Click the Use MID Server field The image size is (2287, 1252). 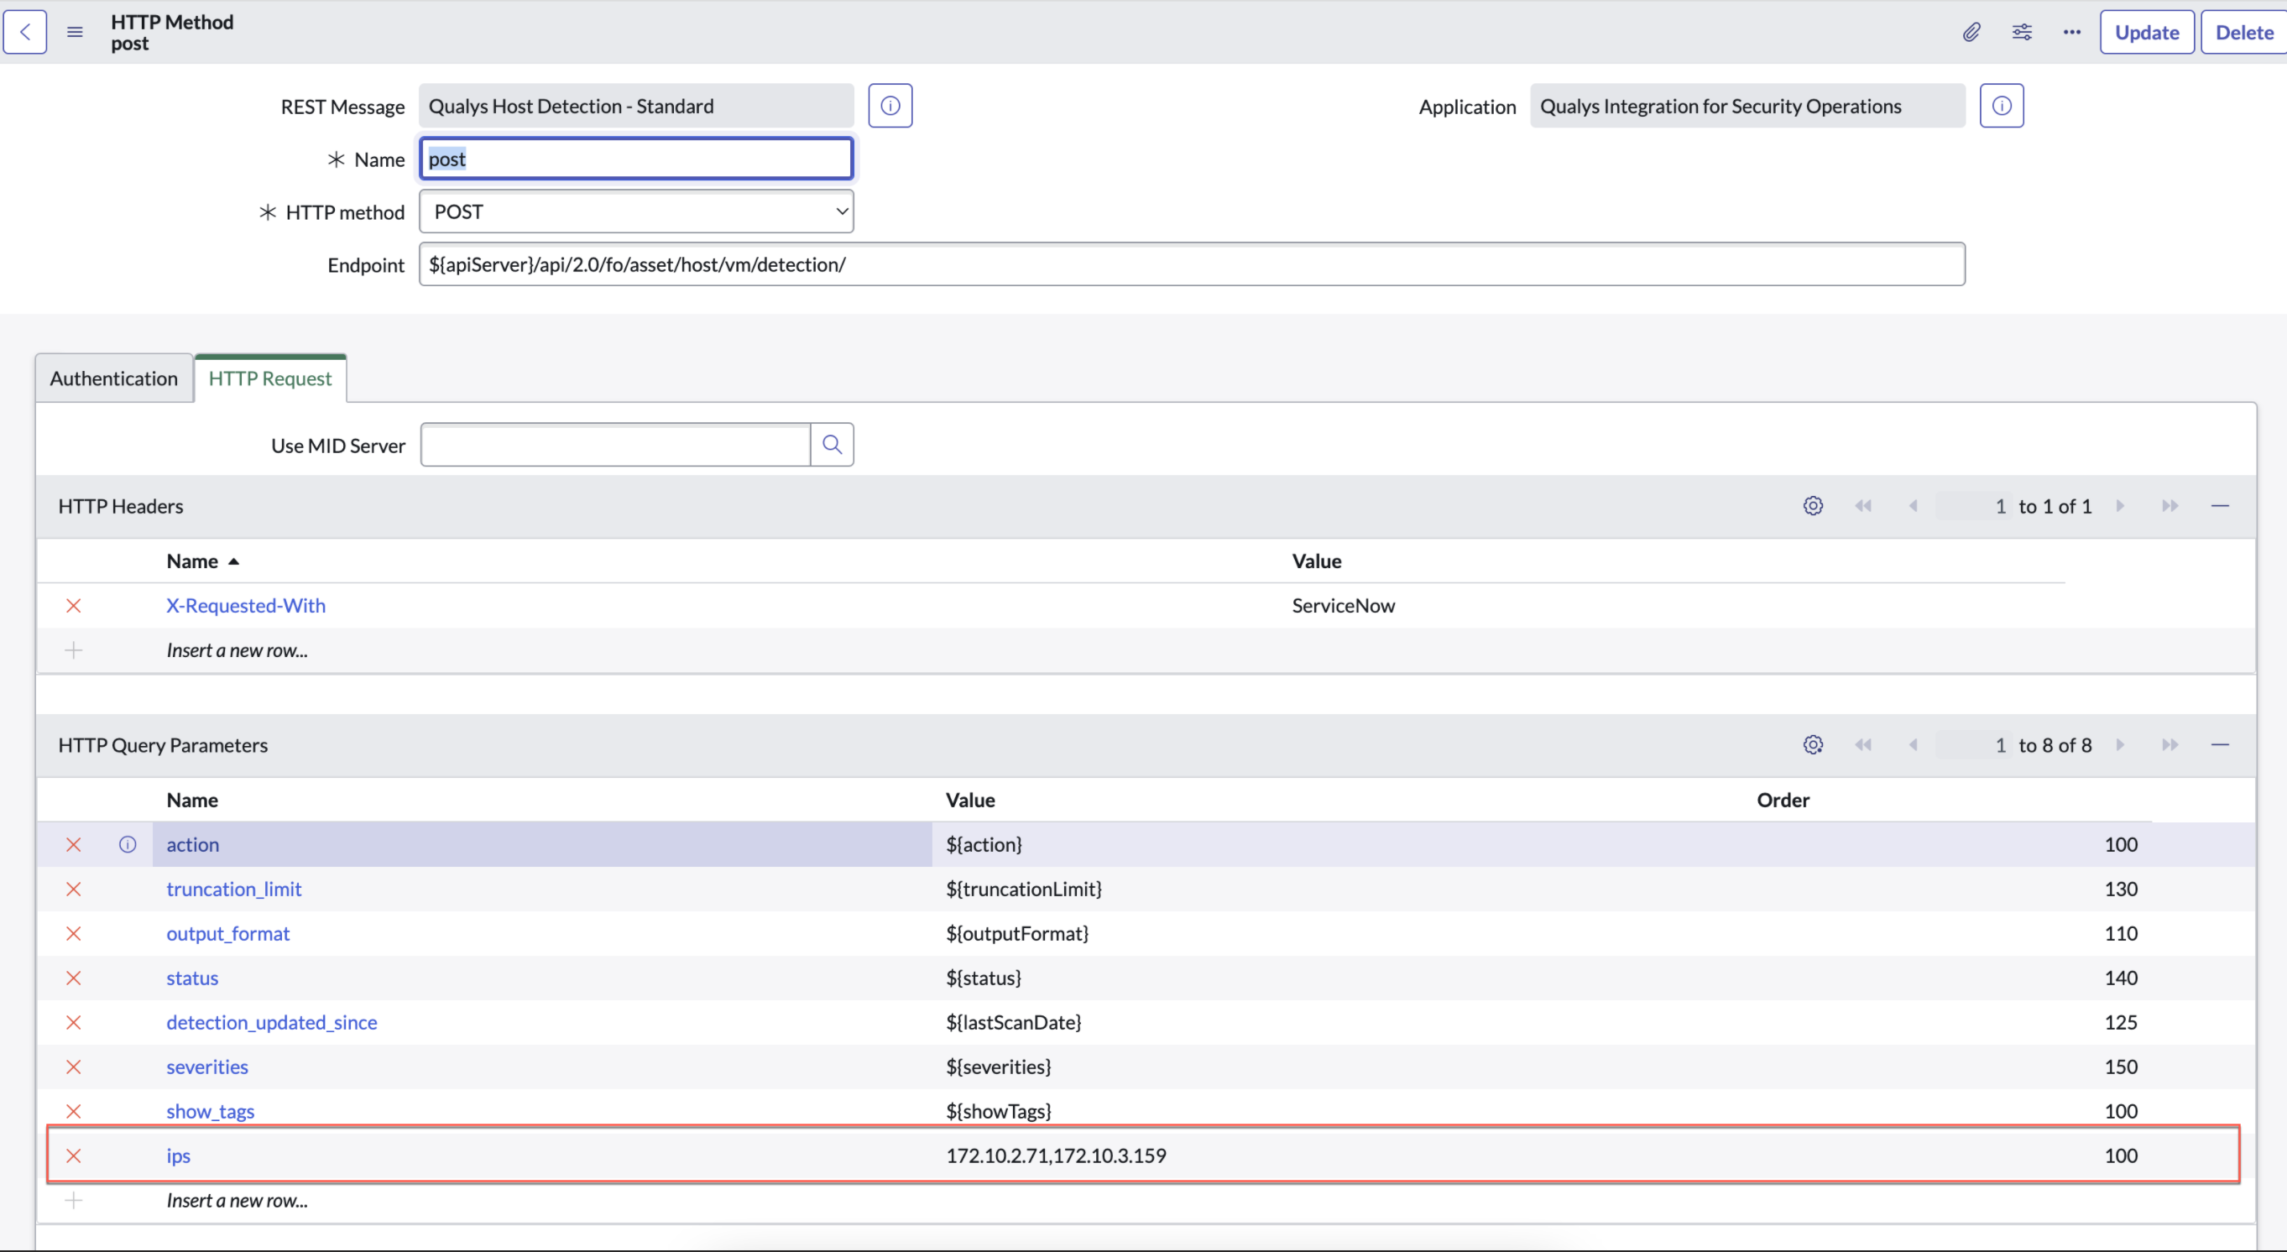[615, 444]
